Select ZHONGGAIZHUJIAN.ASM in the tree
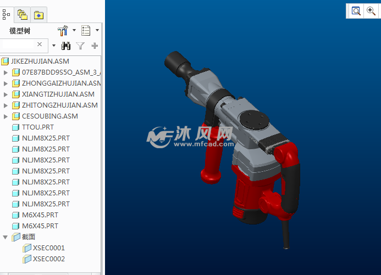The image size is (381, 275). tap(61, 83)
